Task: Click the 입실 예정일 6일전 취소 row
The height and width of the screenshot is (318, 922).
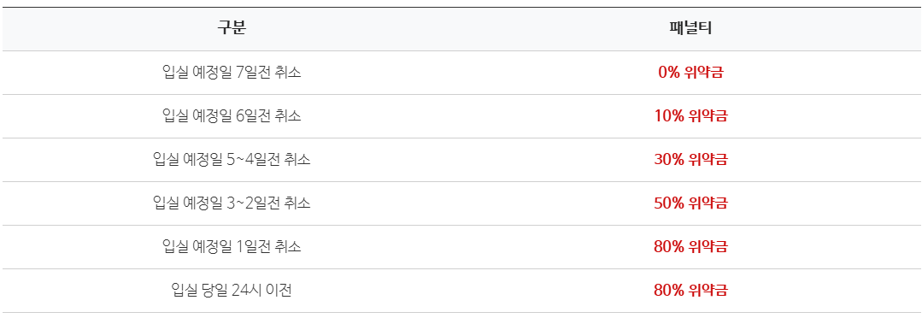Action: tap(461, 116)
